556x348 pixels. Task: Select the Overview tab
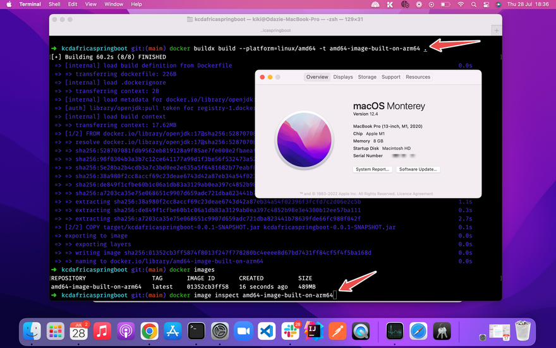click(317, 77)
